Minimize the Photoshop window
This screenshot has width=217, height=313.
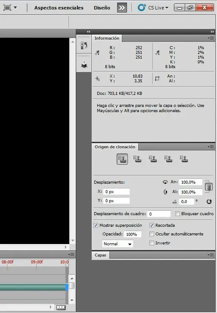[x=180, y=8]
